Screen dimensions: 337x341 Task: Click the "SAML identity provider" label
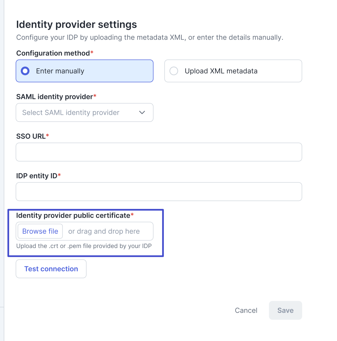click(55, 97)
